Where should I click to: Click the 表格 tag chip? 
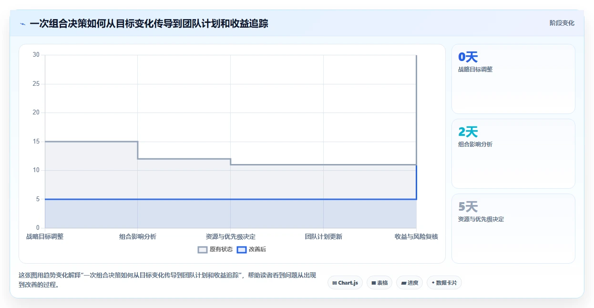379,283
